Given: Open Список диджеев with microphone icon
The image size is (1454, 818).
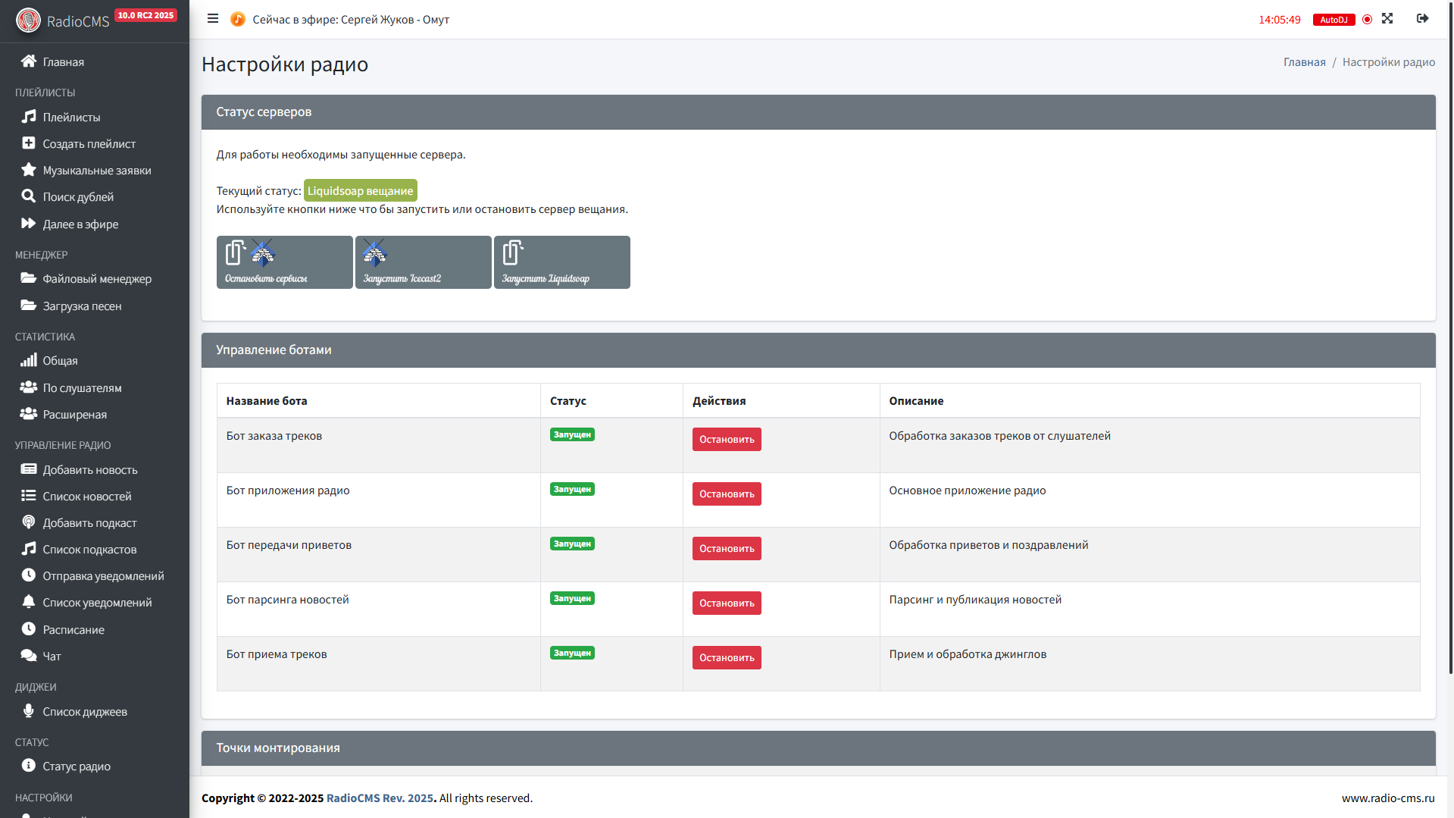Looking at the screenshot, I should [84, 712].
